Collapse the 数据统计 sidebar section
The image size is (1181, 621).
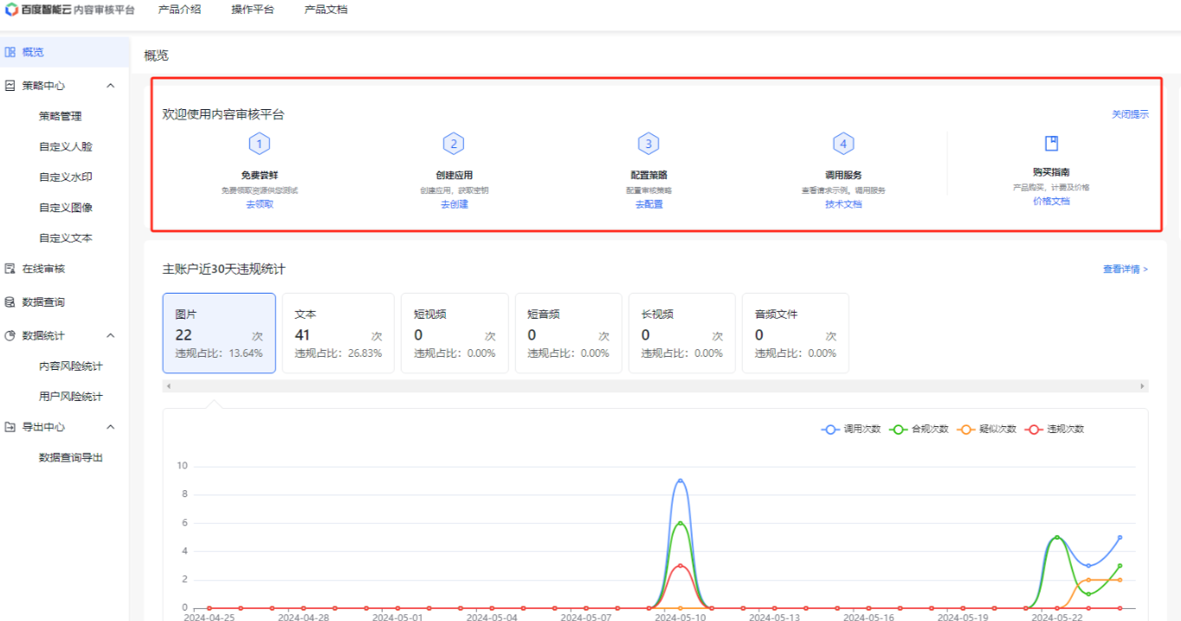pos(111,335)
